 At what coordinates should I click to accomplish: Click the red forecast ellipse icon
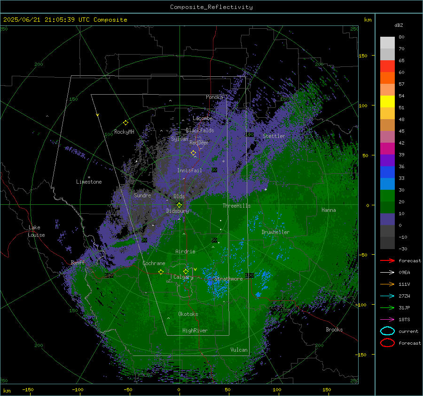[x=387, y=343]
